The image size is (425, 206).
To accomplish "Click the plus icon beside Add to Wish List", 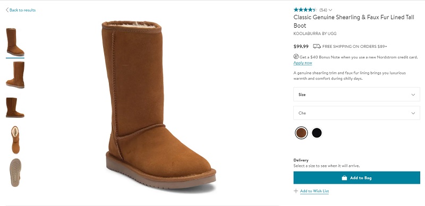I will point(296,191).
